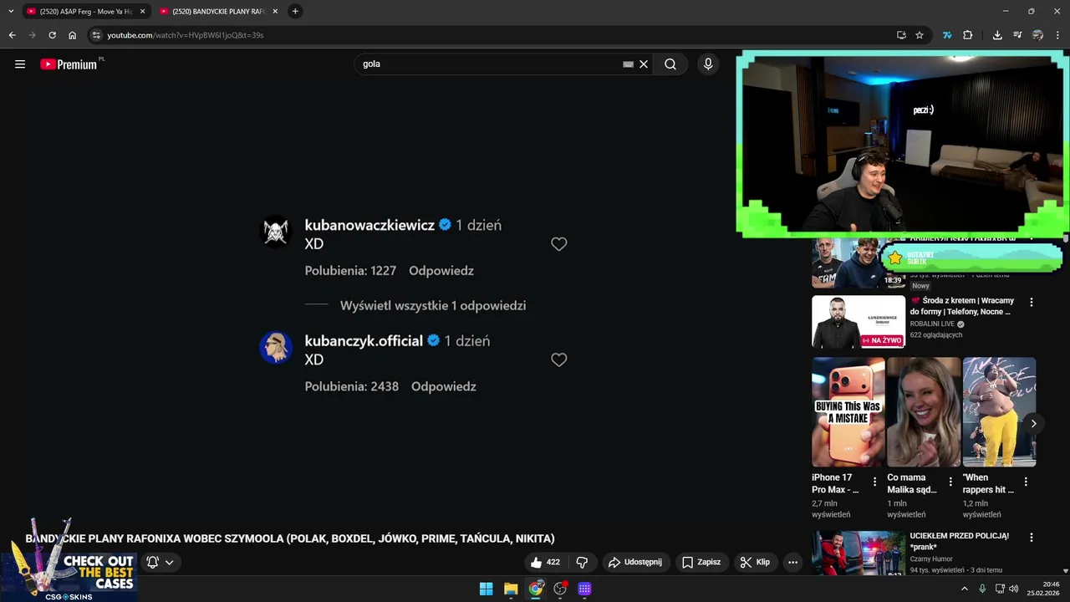Open When rappers hit short thumbnail

(x=999, y=412)
